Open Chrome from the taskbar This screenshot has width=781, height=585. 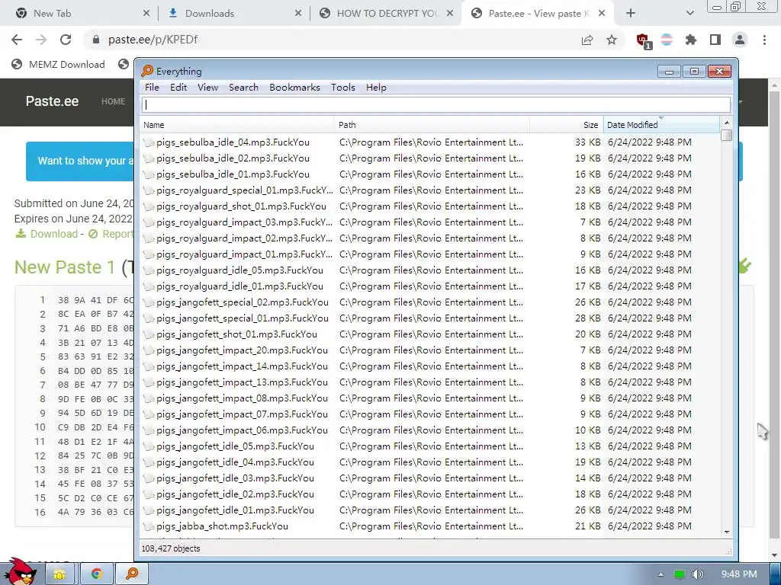[x=96, y=574]
